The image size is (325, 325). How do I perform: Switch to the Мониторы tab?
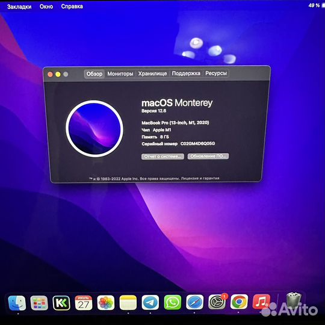point(120,74)
